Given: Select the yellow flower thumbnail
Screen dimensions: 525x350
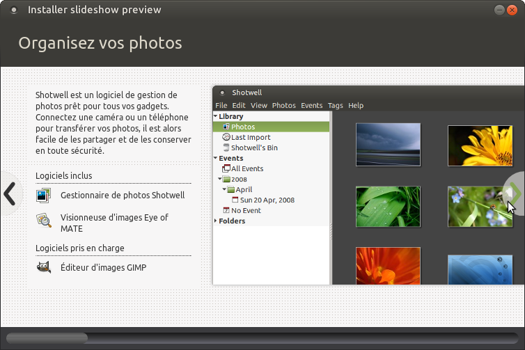Looking at the screenshot, I should click(x=480, y=145).
